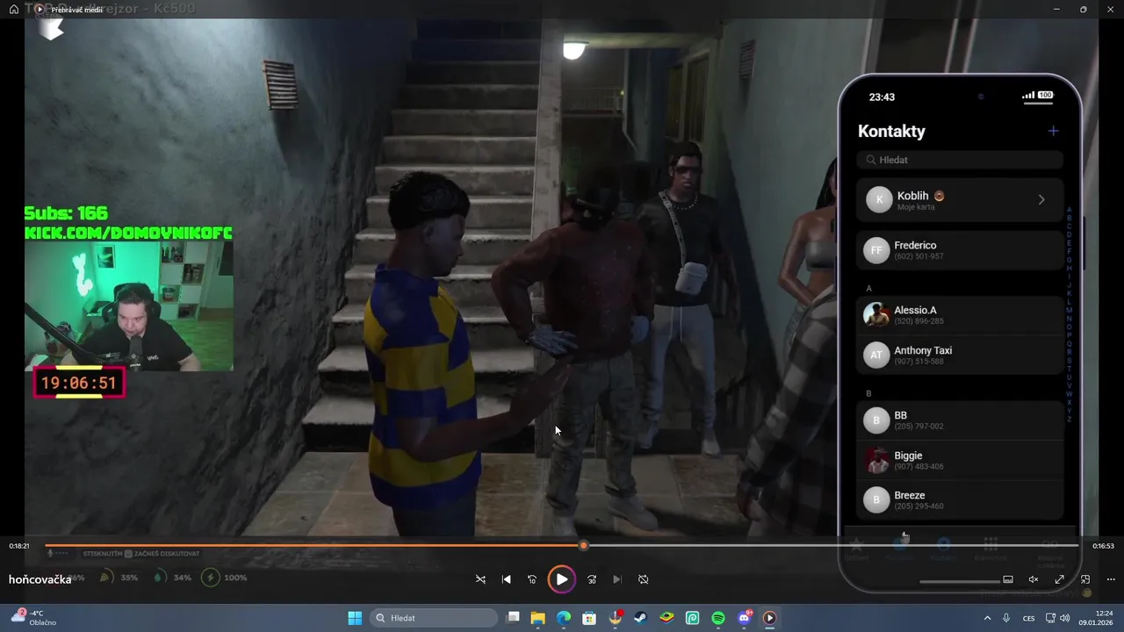Select the Frederico contact
The width and height of the screenshot is (1124, 632).
pos(960,250)
